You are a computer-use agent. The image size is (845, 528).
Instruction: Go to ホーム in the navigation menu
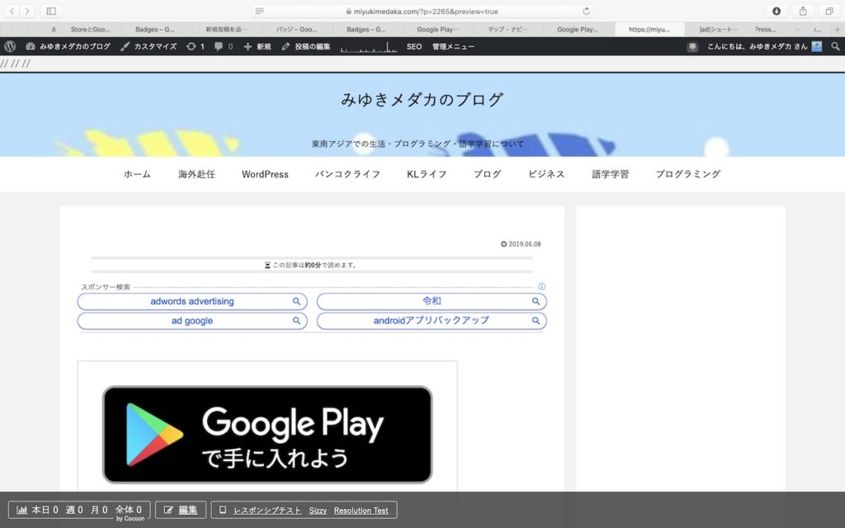(138, 174)
